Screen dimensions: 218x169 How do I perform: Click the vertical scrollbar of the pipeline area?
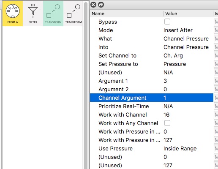[x=86, y=84]
